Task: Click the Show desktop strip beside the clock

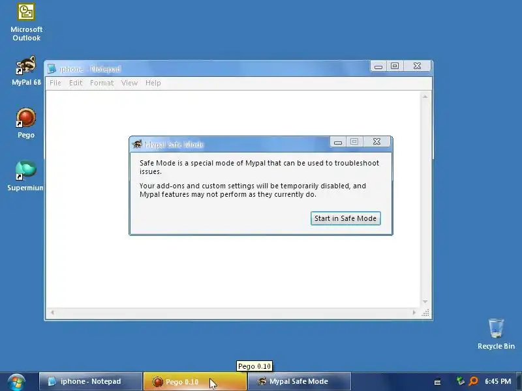Action: 519,382
